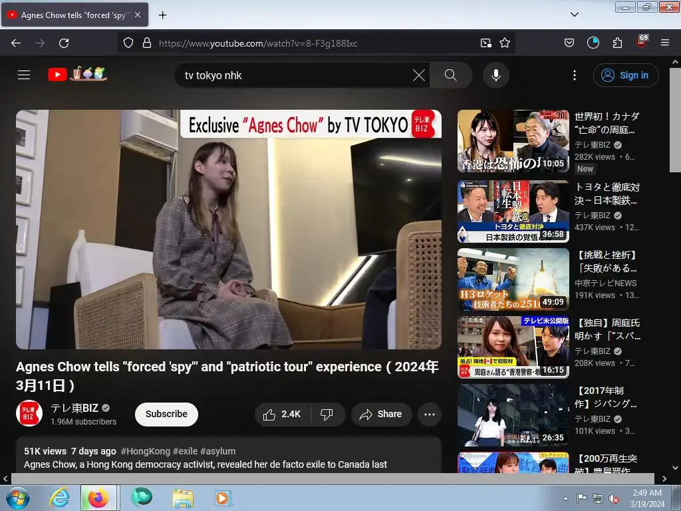Share the video via Share button
Screen dimensions: 681x511
(381, 414)
